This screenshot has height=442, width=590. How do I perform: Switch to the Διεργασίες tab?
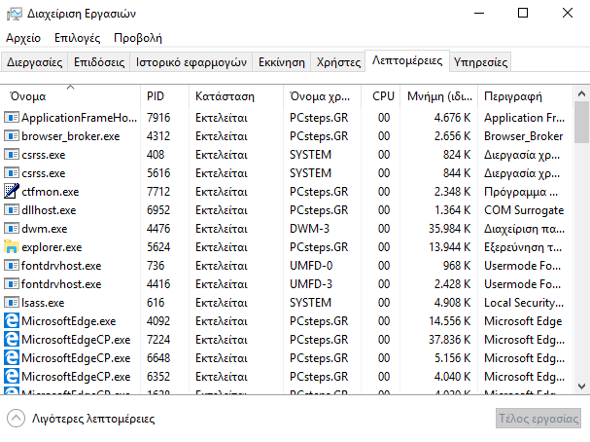[35, 62]
